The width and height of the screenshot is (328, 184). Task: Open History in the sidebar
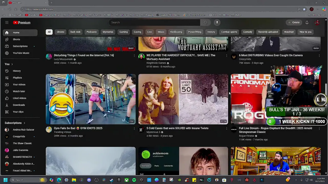pyautogui.click(x=20, y=71)
